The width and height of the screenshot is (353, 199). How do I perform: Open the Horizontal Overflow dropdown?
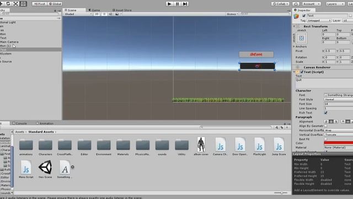pyautogui.click(x=338, y=130)
